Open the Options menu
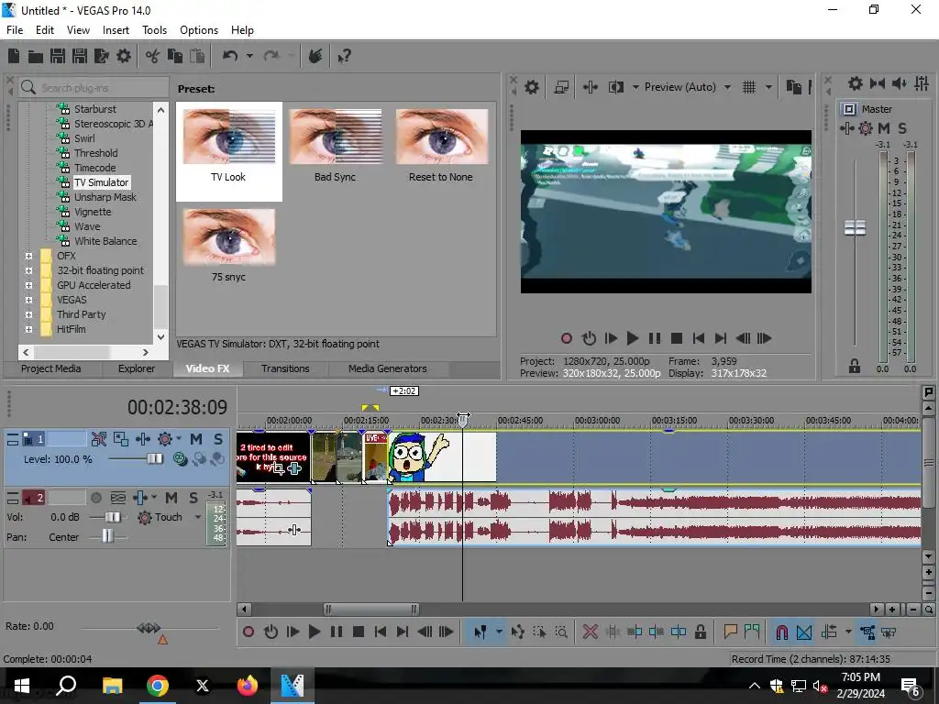Image resolution: width=939 pixels, height=704 pixels. coord(199,30)
